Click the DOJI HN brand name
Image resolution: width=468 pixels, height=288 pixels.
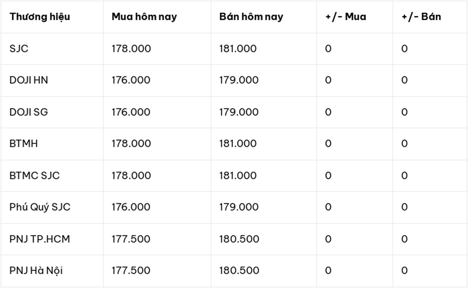(x=29, y=80)
